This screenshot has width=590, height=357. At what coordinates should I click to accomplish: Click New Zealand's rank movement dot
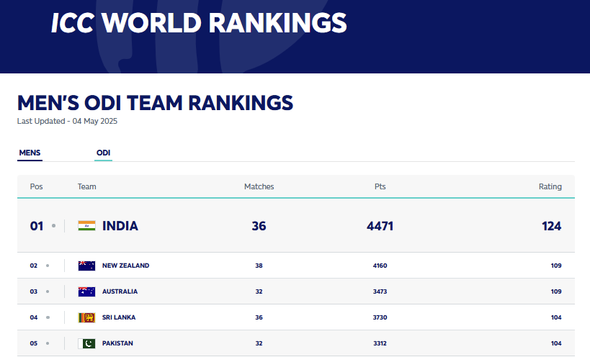click(x=48, y=266)
